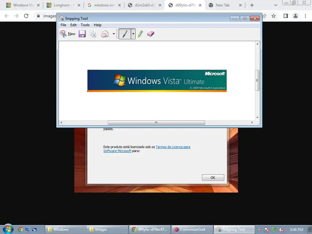Click the scroll left arrow in Snipping Tool
This screenshot has width=312, height=234.
[61, 122]
